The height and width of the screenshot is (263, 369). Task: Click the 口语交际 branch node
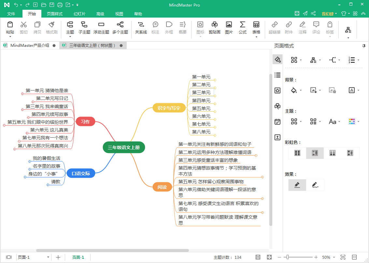(x=81, y=173)
